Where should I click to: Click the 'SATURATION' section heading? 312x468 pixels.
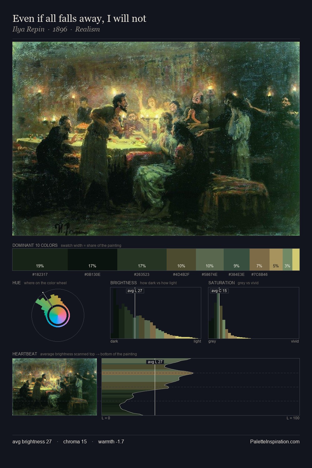click(222, 283)
